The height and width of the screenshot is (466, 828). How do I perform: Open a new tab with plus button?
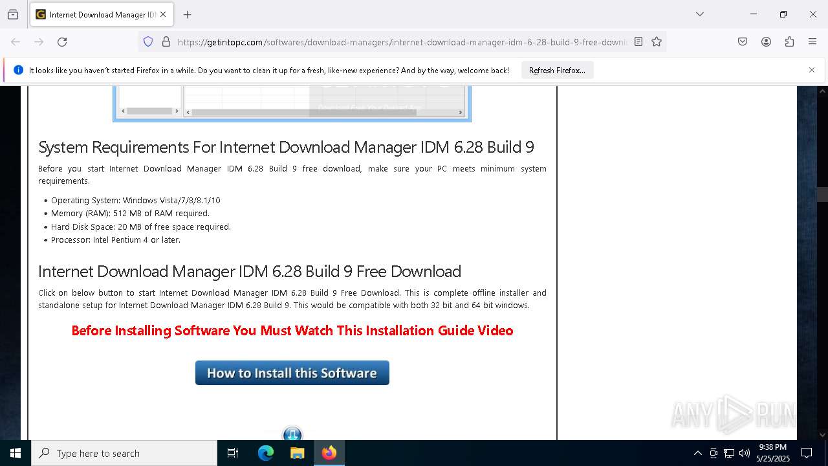point(188,14)
